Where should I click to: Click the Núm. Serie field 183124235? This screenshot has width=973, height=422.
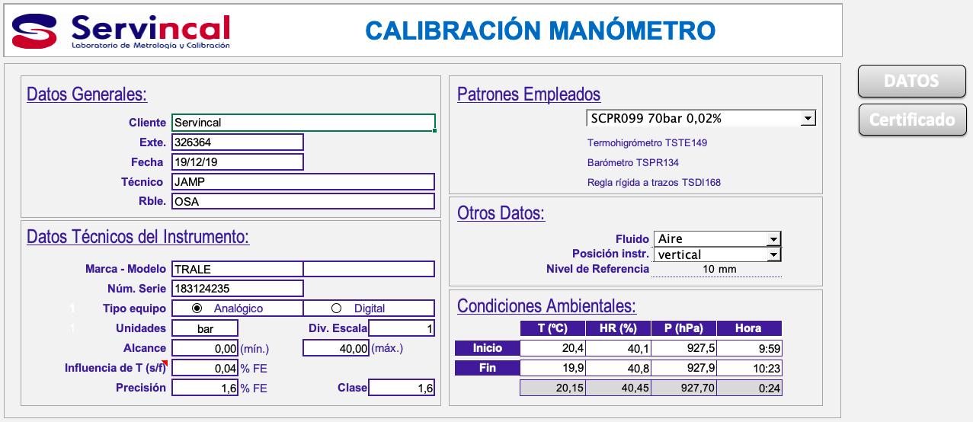coord(238,289)
